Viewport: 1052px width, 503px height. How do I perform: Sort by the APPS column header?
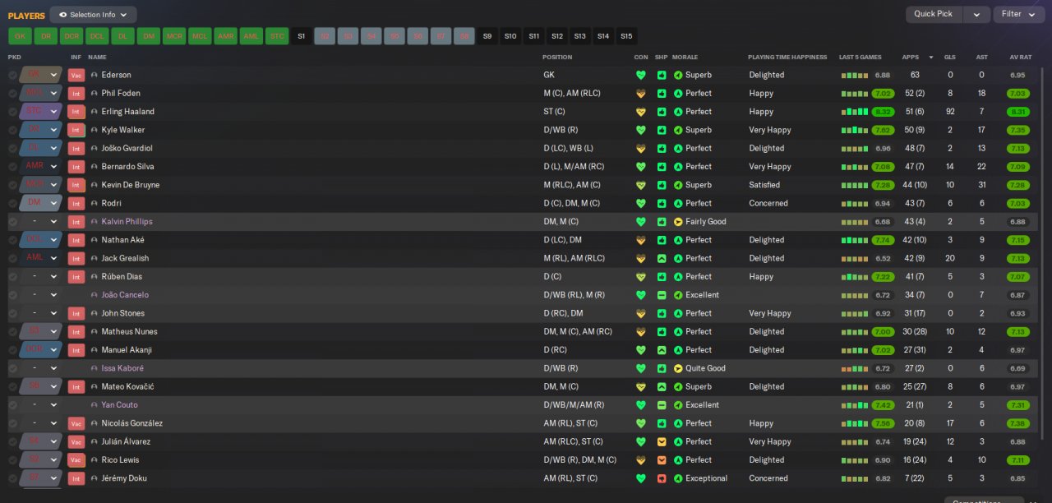pos(911,58)
